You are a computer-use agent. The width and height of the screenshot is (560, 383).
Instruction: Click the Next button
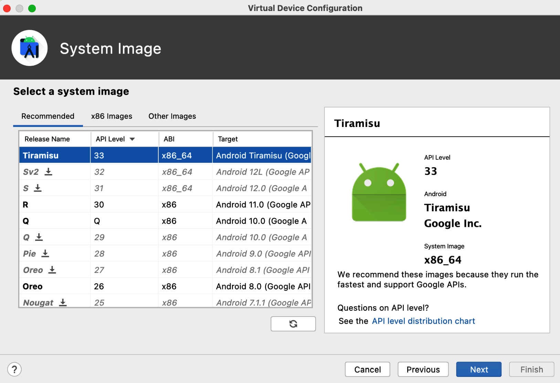pos(479,370)
